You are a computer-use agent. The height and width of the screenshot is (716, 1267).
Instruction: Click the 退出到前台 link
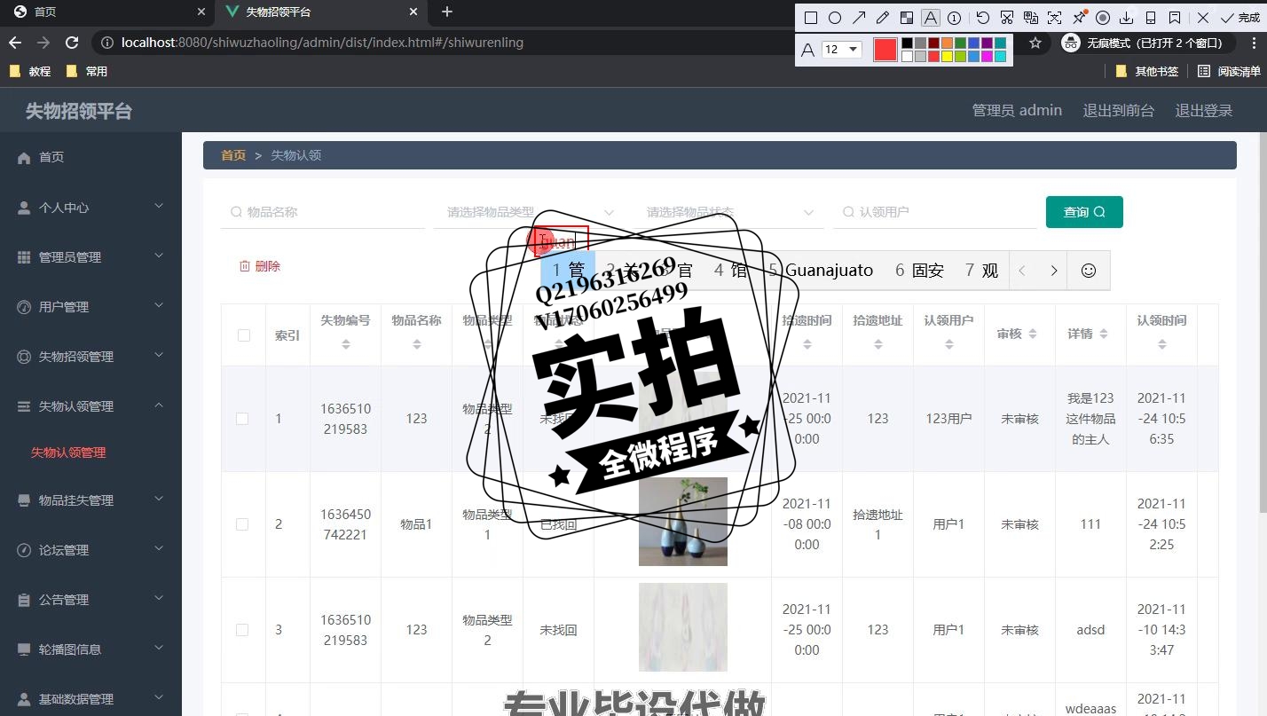pyautogui.click(x=1119, y=111)
